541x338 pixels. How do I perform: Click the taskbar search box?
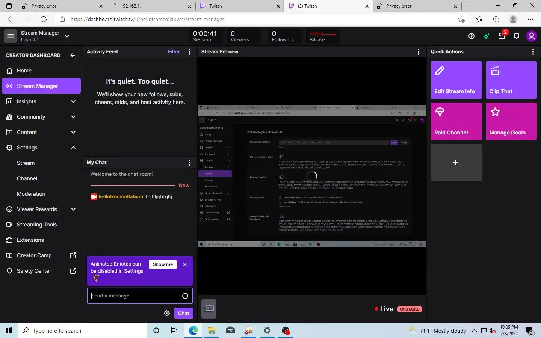tap(83, 330)
